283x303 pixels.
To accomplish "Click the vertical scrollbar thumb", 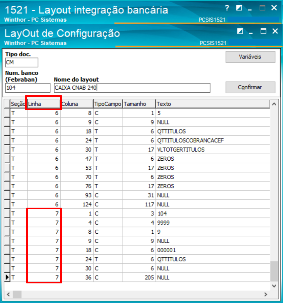I will tap(274, 271).
